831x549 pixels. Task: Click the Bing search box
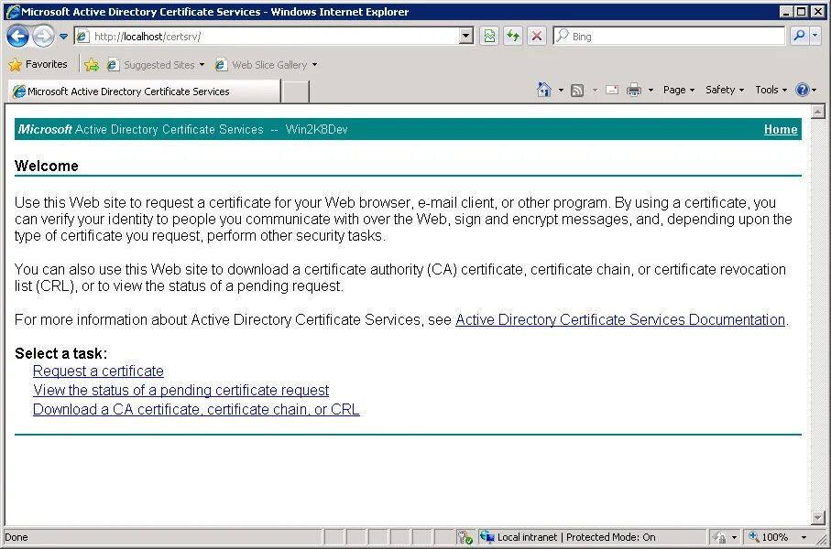(x=669, y=36)
